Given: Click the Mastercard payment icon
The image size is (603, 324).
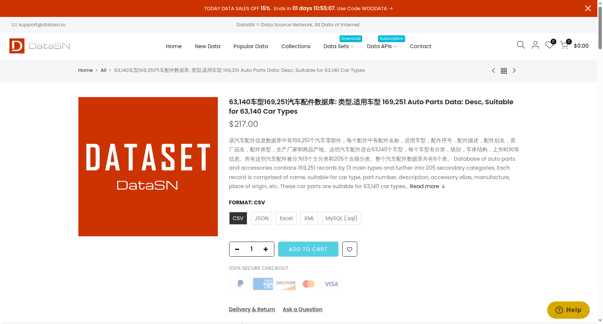Looking at the screenshot, I should 309,284.
